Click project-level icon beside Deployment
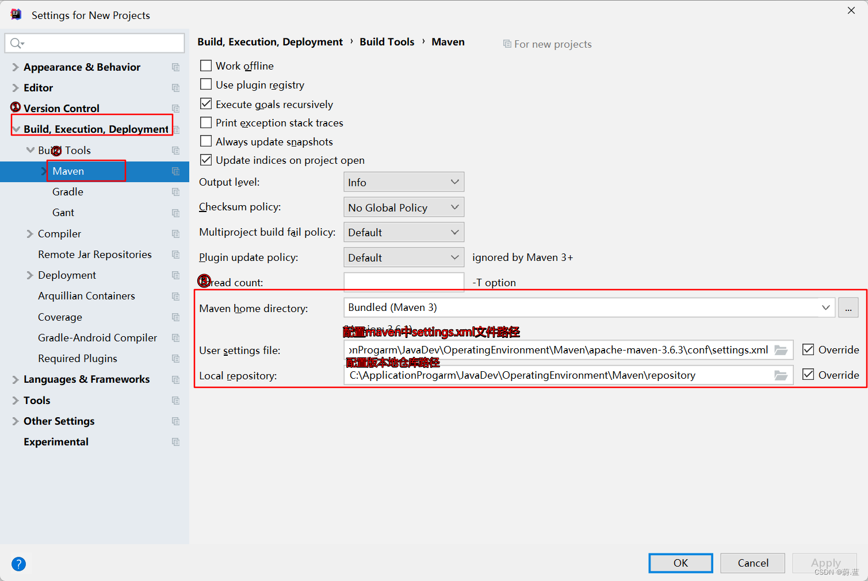 tap(176, 275)
